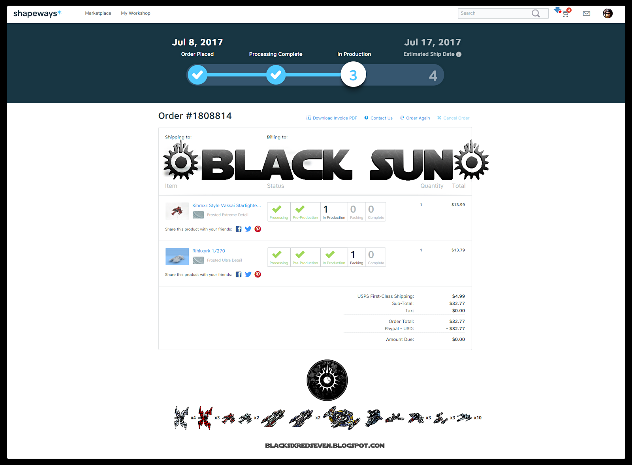Click the Order Again link
The image size is (632, 465).
pos(415,118)
